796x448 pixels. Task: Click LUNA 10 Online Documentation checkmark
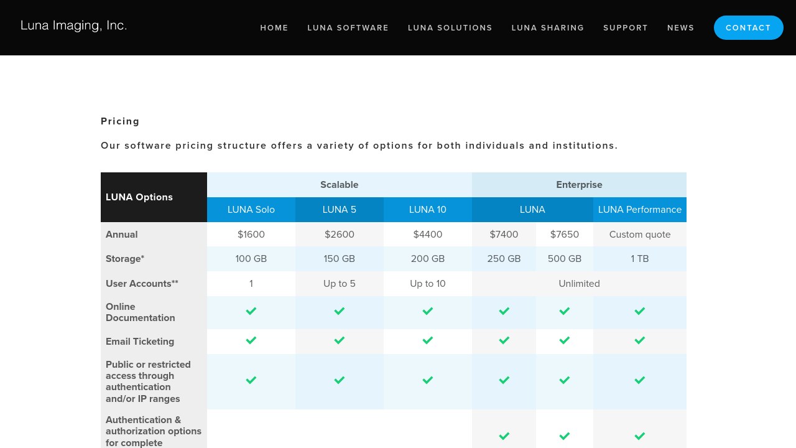(428, 311)
